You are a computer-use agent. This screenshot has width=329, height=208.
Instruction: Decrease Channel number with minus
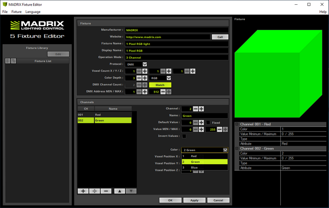pyautogui.click(x=195, y=109)
